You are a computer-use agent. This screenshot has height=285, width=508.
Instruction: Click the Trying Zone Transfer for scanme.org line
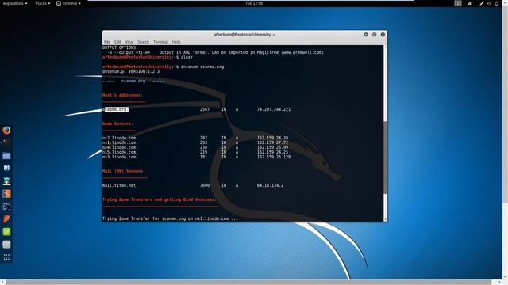[170, 218]
